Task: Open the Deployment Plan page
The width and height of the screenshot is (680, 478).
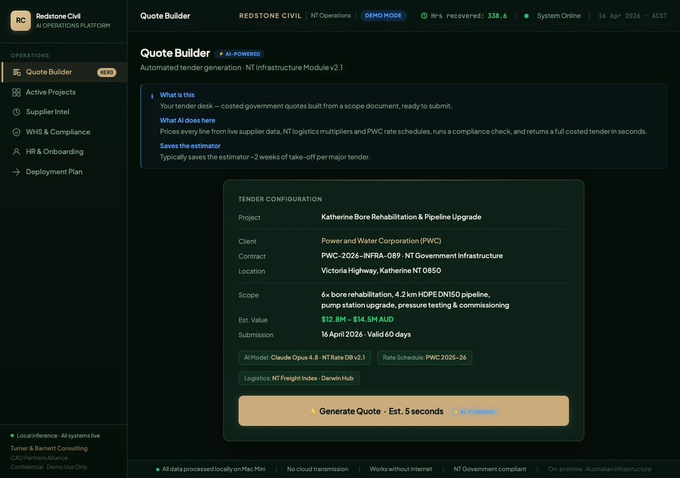Action: click(64, 172)
